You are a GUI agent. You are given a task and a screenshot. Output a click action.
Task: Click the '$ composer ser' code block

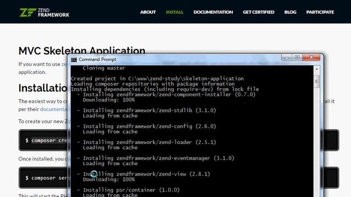[x=43, y=178]
